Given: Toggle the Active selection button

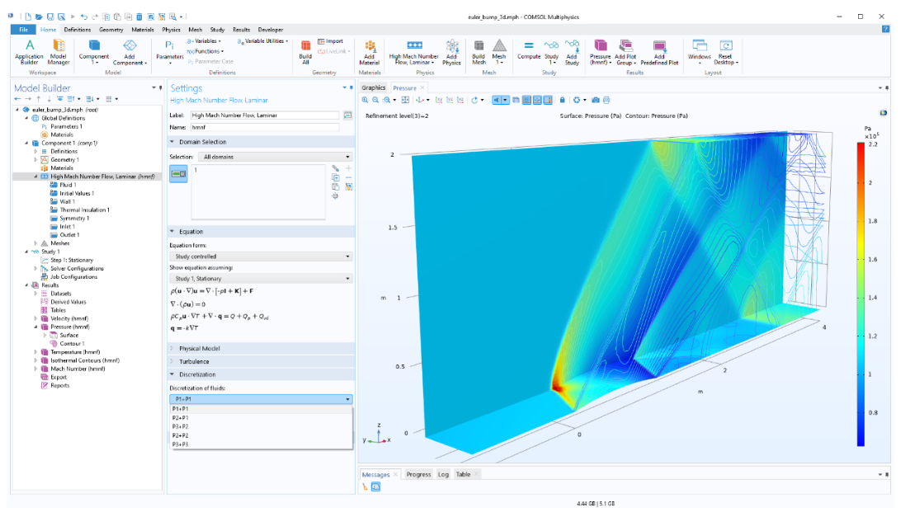Looking at the screenshot, I should point(178,174).
